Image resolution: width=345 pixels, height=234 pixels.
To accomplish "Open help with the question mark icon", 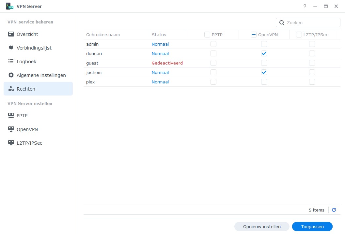I will (305, 6).
